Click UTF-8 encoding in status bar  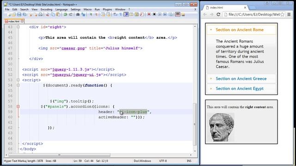(x=163, y=161)
